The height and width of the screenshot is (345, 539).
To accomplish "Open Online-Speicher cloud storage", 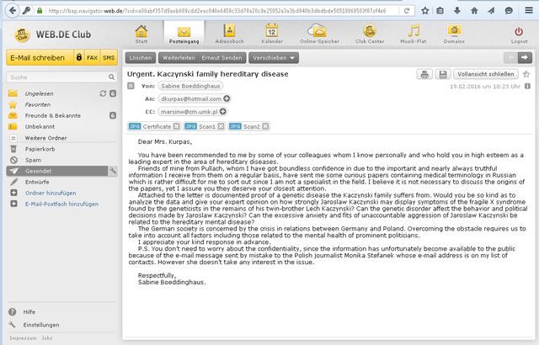I will [x=319, y=33].
